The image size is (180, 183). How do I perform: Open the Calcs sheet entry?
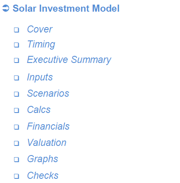pyautogui.click(x=39, y=110)
